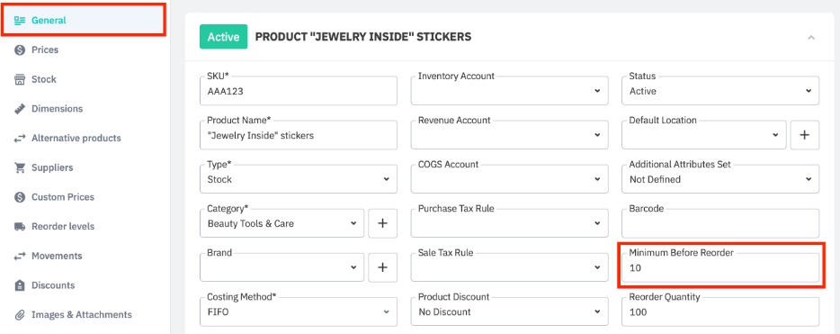The width and height of the screenshot is (840, 334).
Task: Expand the Costing Method dropdown
Action: [x=299, y=311]
